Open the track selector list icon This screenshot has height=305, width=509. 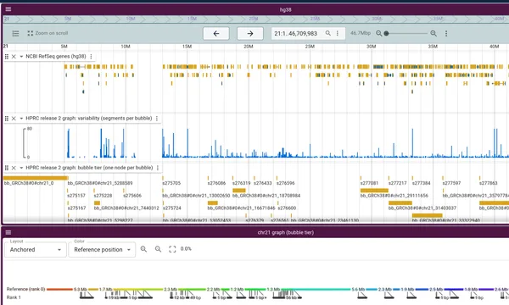[x=15, y=33]
